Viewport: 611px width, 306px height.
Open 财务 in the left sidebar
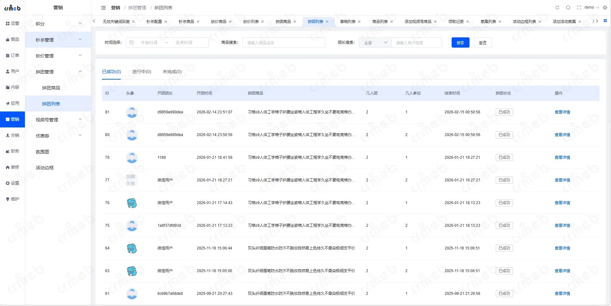coord(12,151)
